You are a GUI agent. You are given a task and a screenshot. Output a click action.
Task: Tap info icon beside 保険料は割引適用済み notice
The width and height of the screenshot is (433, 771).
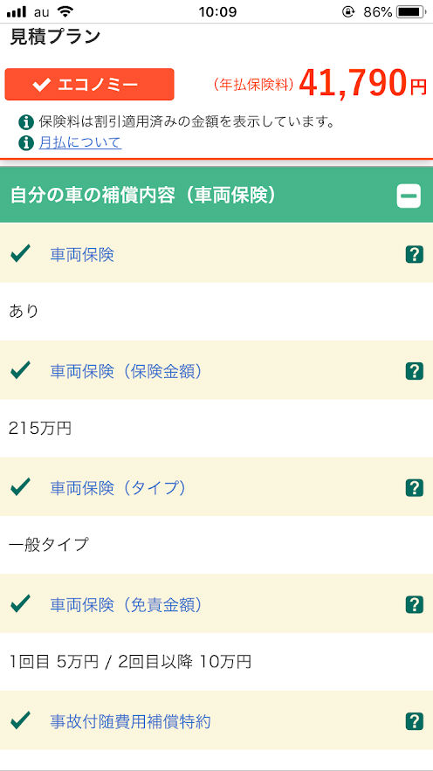click(x=26, y=122)
